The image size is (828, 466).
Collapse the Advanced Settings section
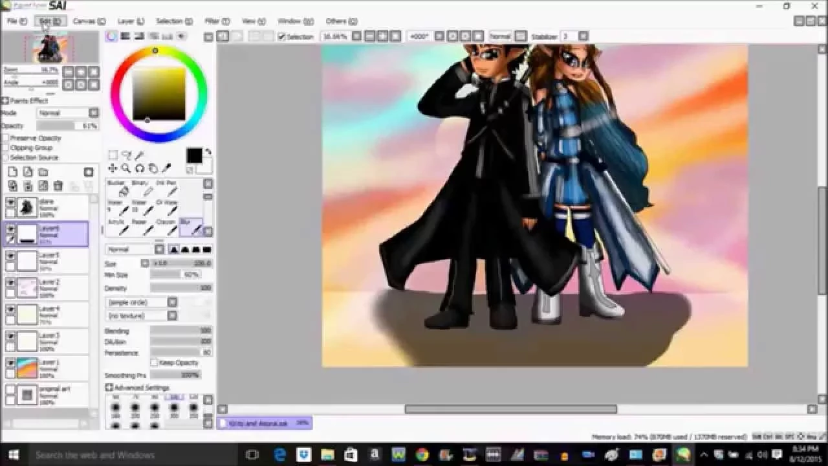[109, 388]
